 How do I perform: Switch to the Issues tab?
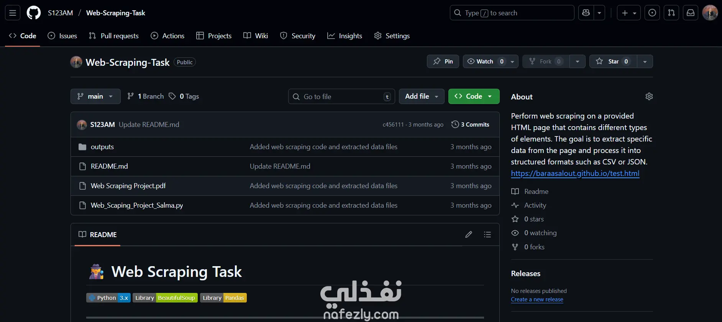click(62, 36)
